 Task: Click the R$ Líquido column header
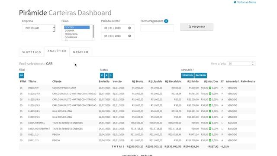tap(155, 81)
